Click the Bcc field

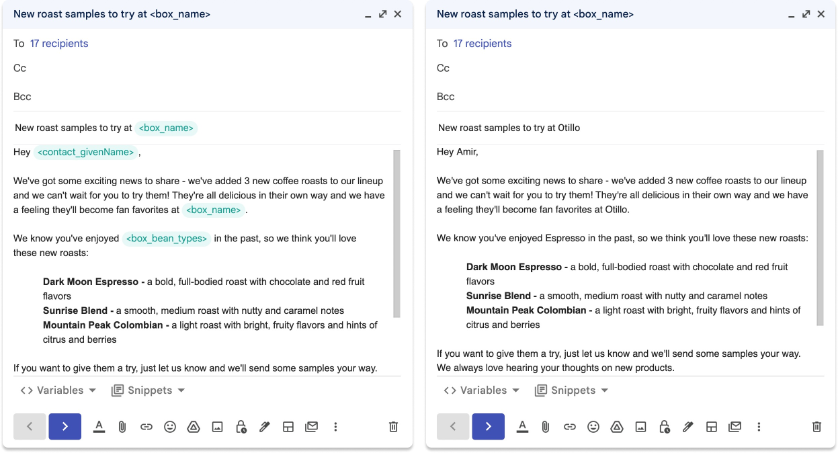22,96
